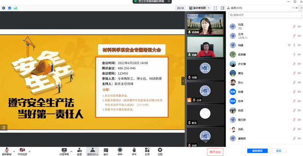The width and height of the screenshot is (303, 156).
Task: Open Settings (设置) gear in toolbar
Action: (160, 151)
